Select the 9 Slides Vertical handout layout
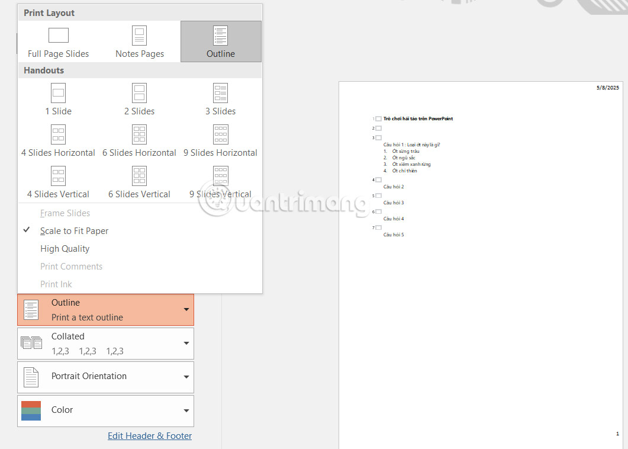Viewport: 628px width, 449px height. (x=220, y=176)
